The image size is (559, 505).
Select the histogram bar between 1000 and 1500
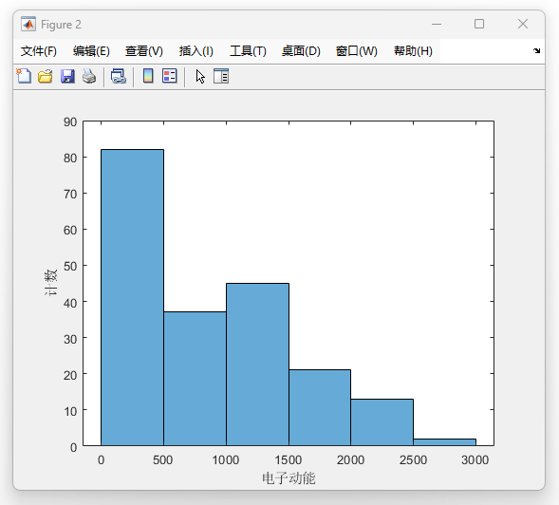pyautogui.click(x=258, y=365)
